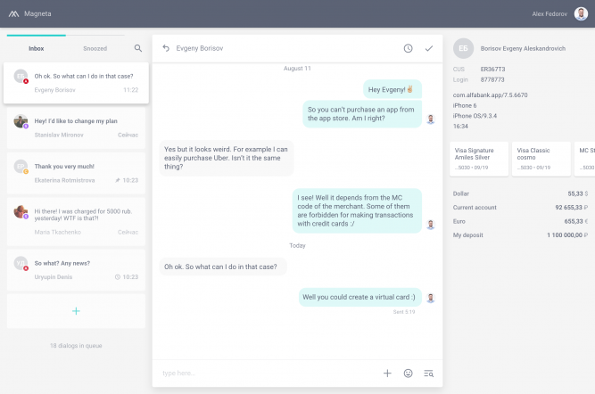Open Ekaterina Rotmistrova's thank you dialog

tap(76, 173)
